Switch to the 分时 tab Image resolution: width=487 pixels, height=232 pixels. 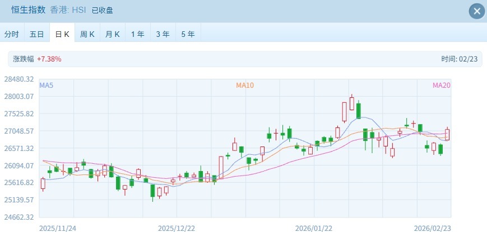point(12,34)
